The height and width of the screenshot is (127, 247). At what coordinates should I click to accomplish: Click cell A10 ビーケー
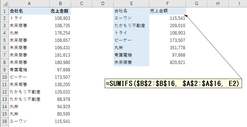point(29,77)
